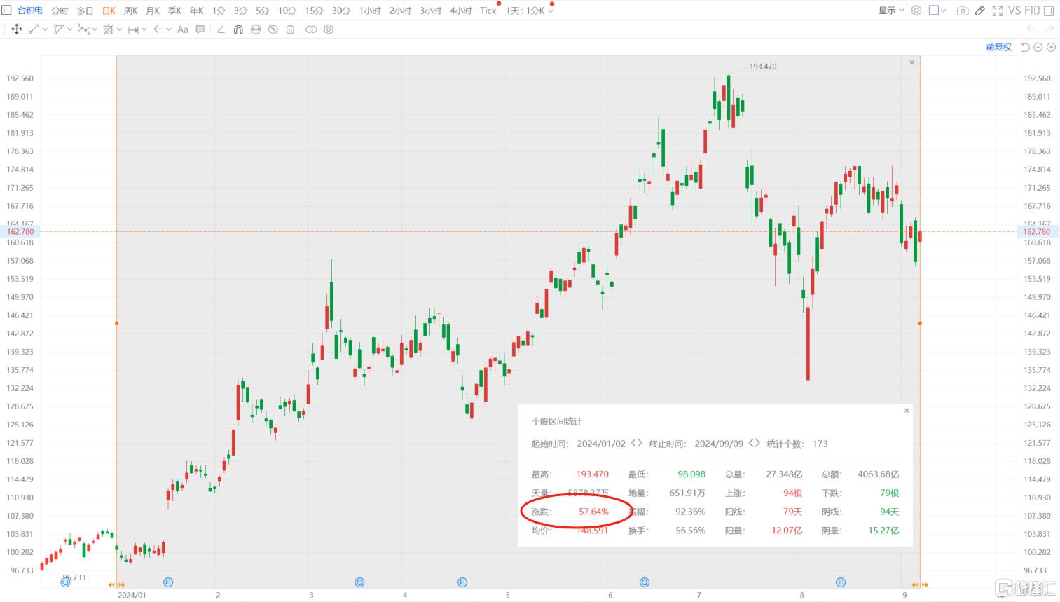This screenshot has width=1060, height=602.
Task: Toggle drawing sync across periods
Action: 256,29
